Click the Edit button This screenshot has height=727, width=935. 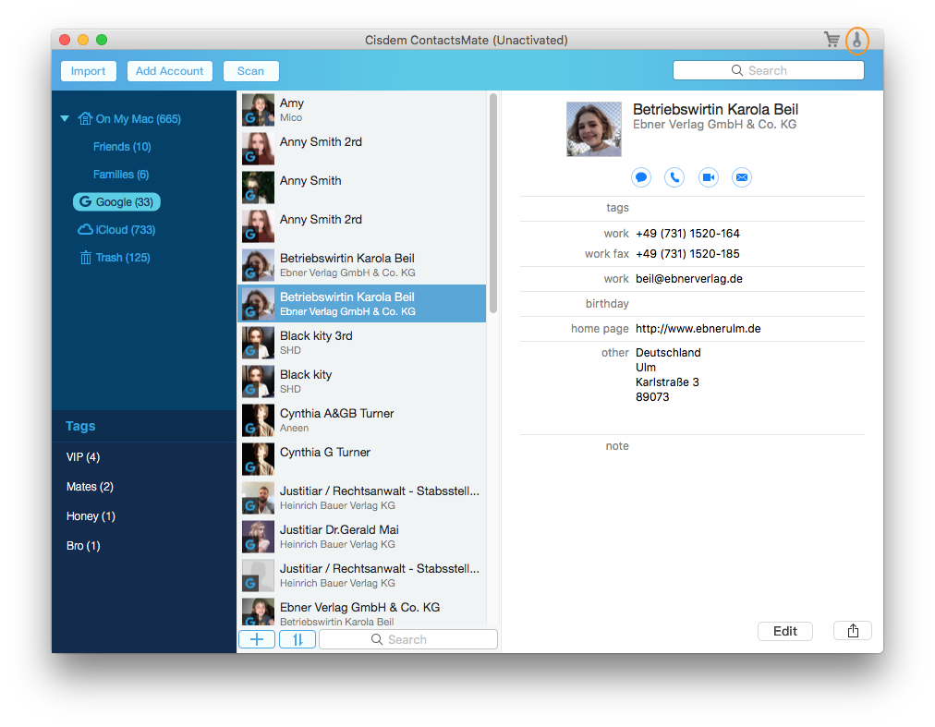point(784,631)
